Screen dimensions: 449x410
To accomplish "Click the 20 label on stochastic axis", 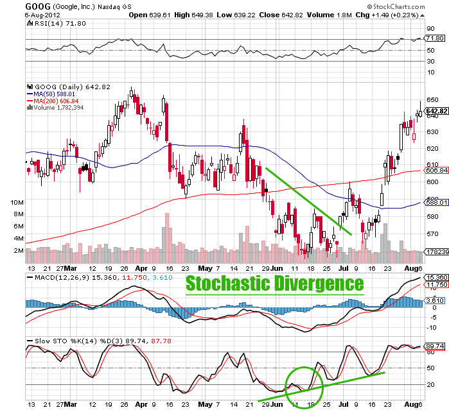I will pos(430,384).
